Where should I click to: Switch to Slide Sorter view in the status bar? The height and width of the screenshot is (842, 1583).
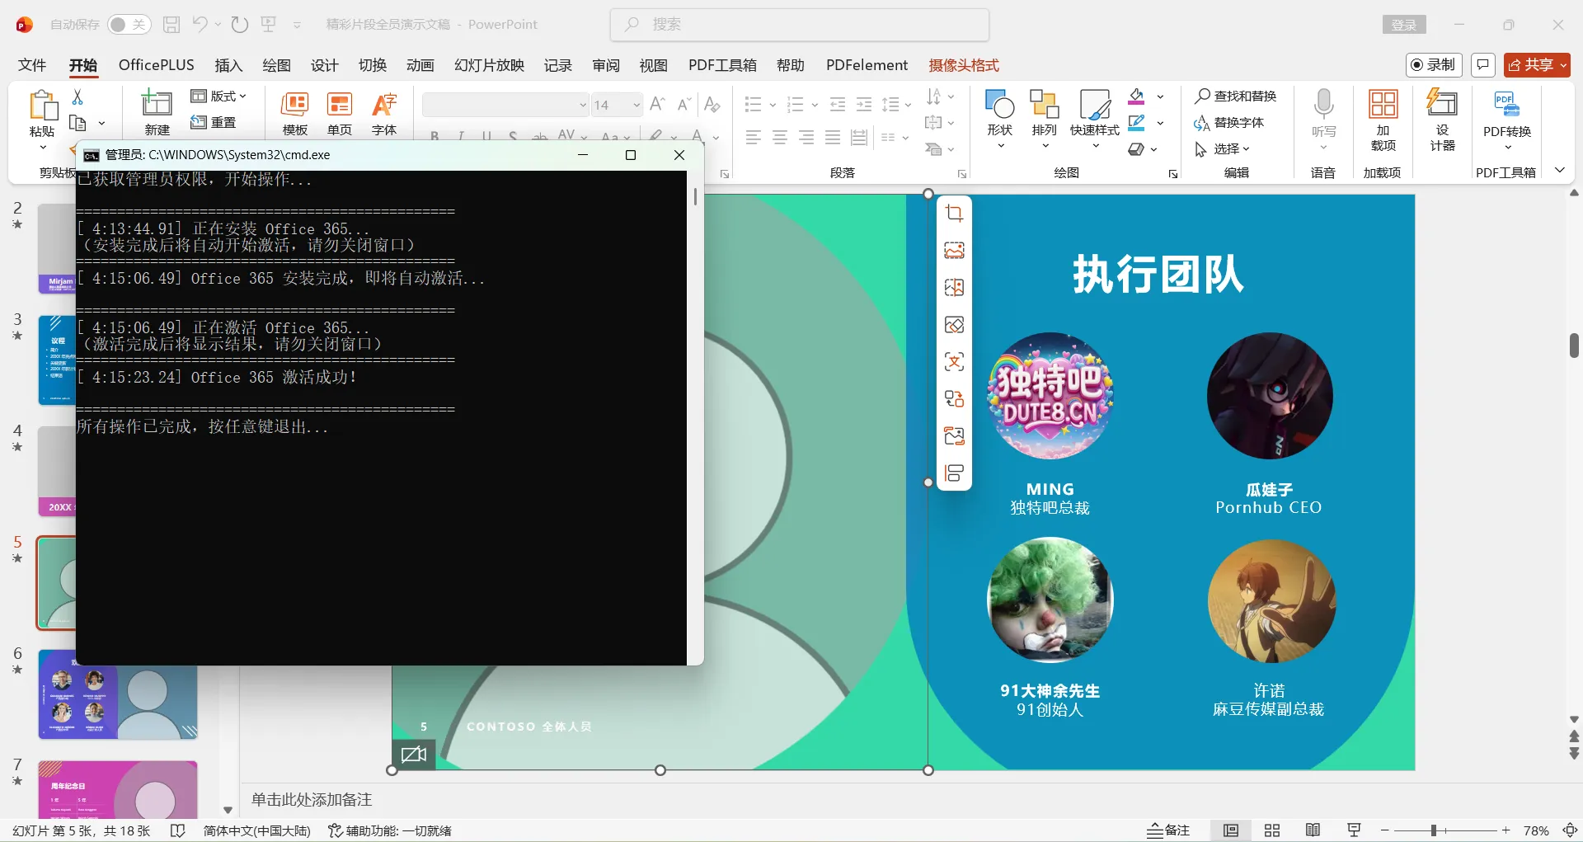[1272, 830]
